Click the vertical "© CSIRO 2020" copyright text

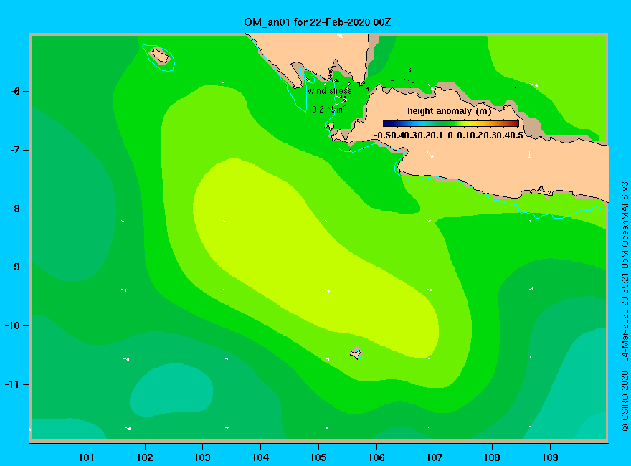(x=625, y=401)
